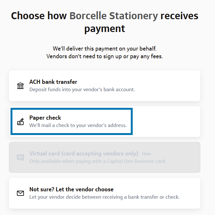Click the envelope icon
The width and height of the screenshot is (215, 215).
point(20,193)
